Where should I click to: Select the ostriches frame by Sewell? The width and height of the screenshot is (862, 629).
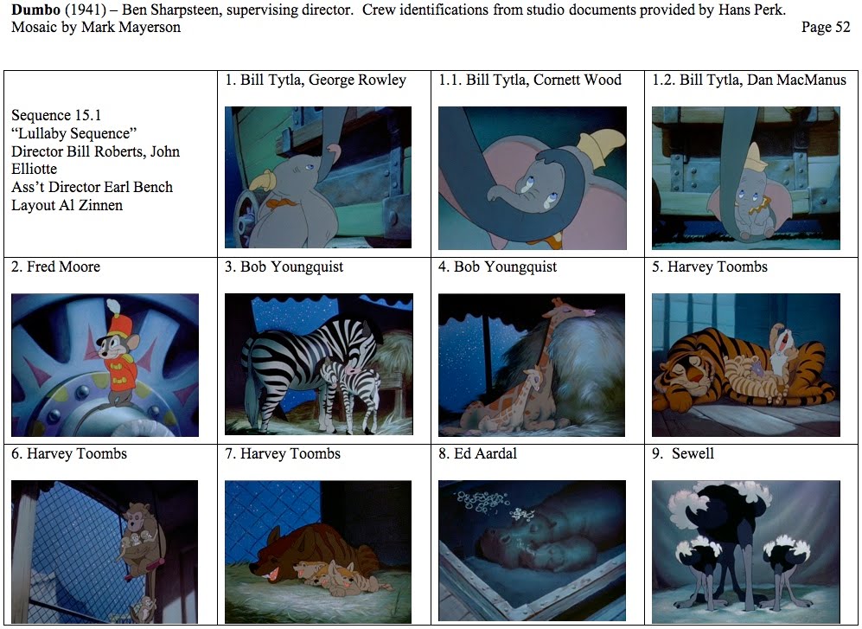745,551
